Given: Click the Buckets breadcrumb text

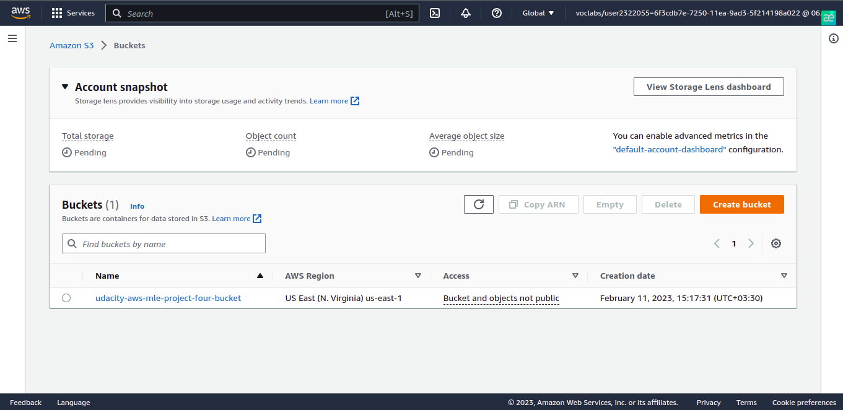Looking at the screenshot, I should [x=129, y=45].
